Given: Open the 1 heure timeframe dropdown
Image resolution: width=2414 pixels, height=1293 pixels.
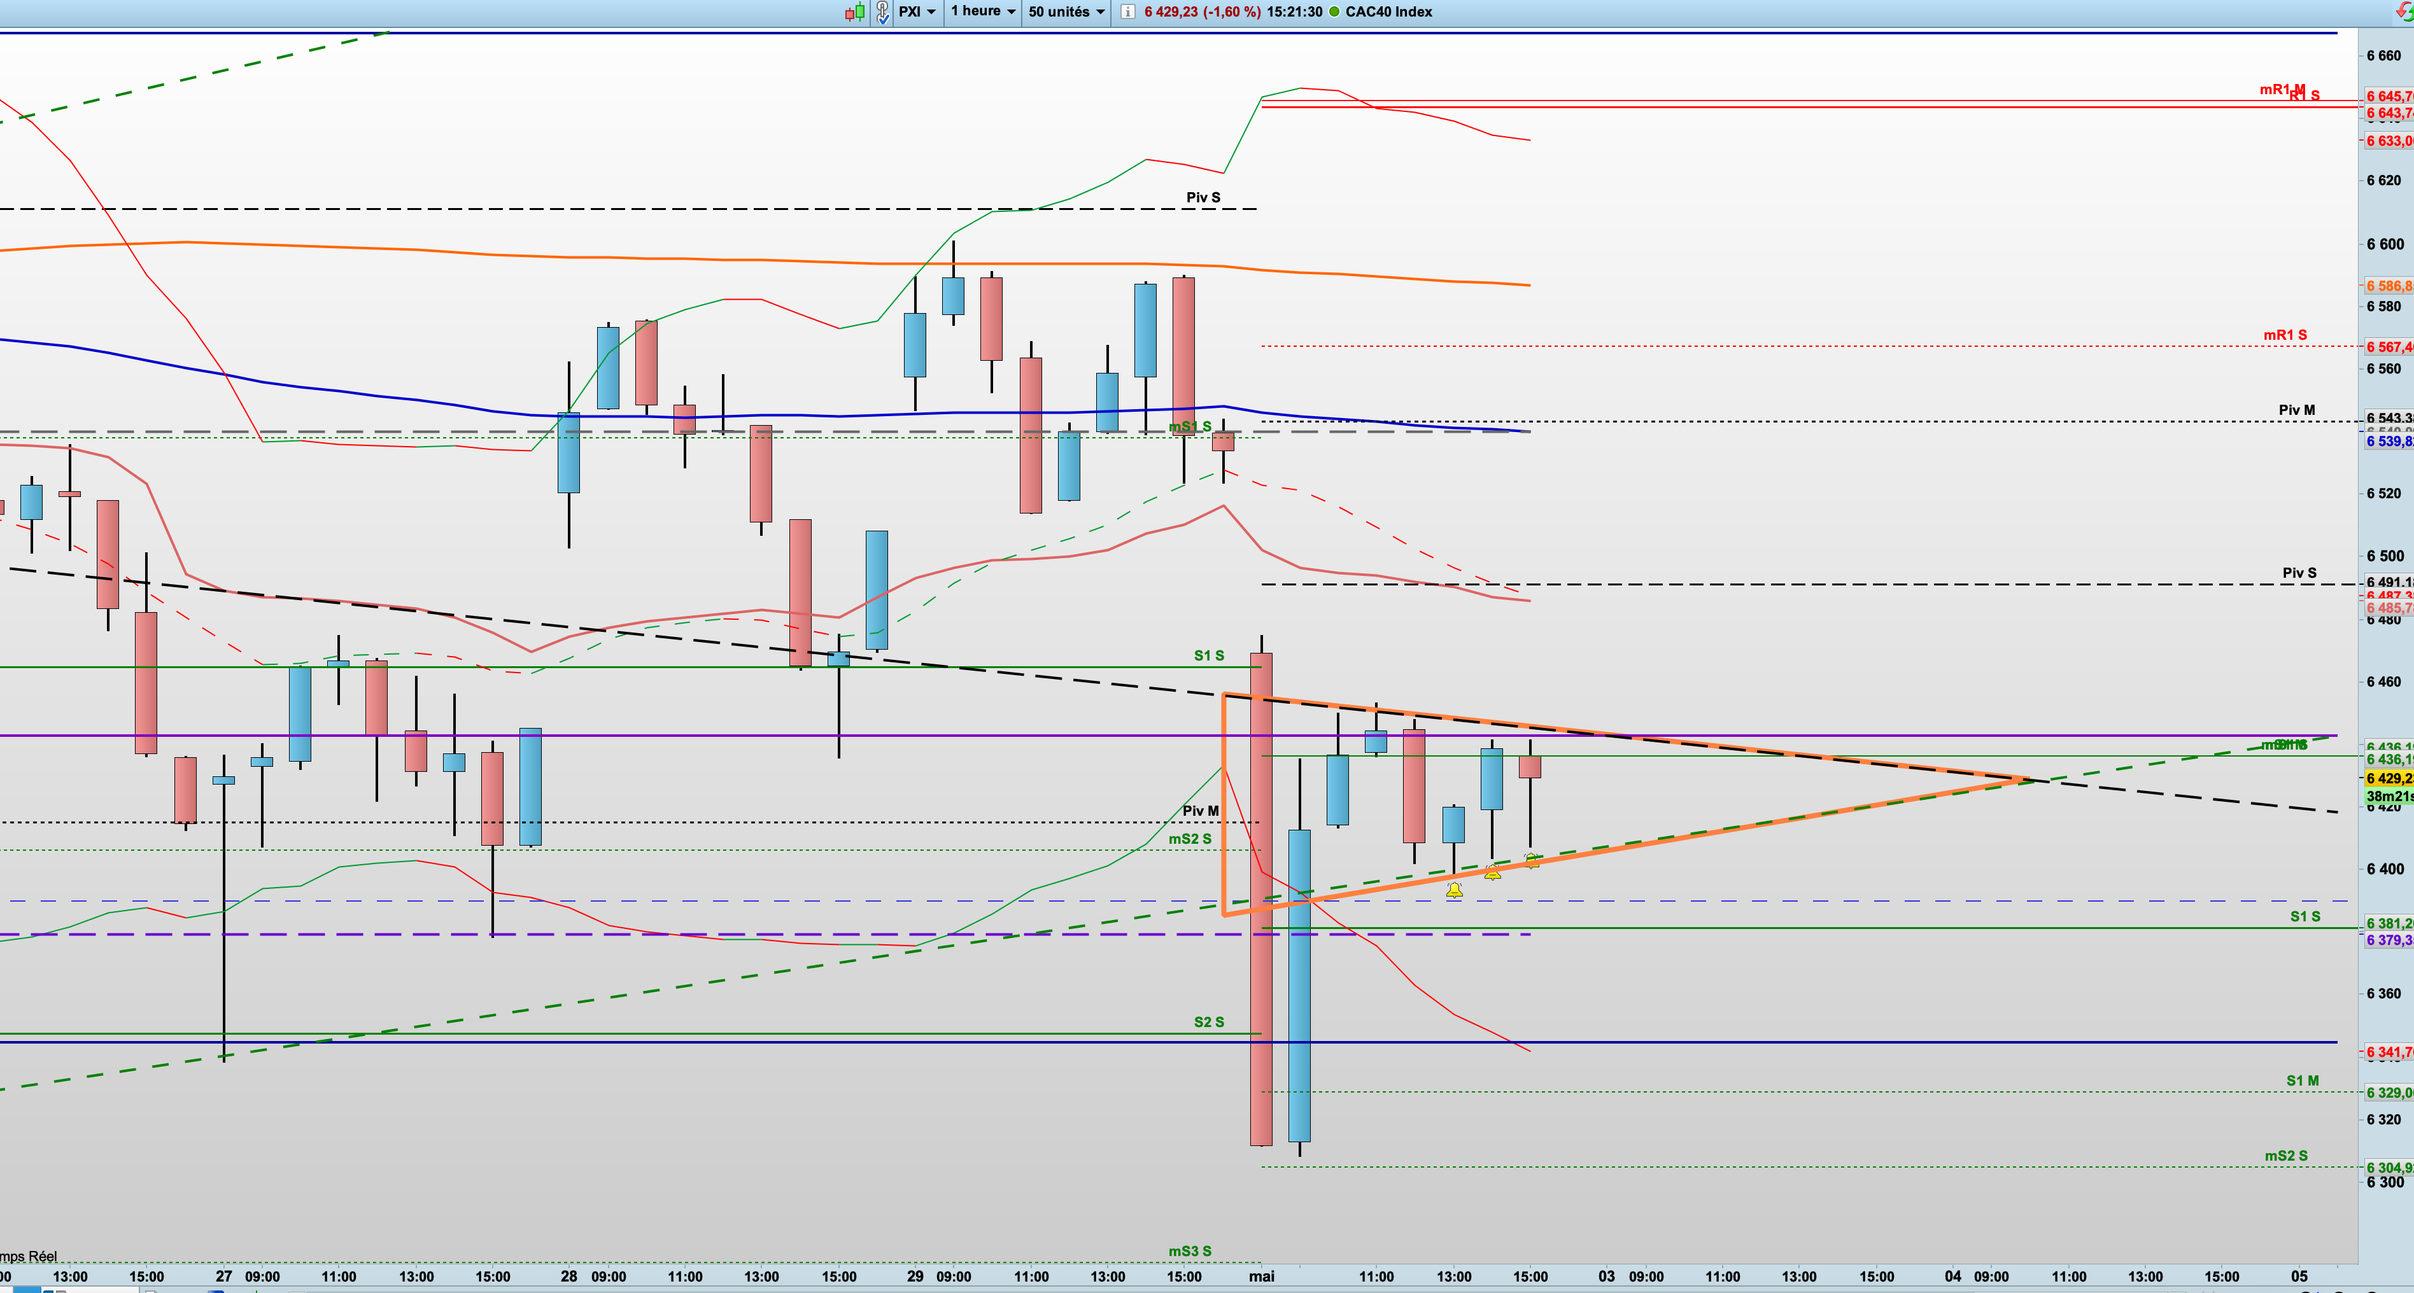Looking at the screenshot, I should (x=982, y=11).
